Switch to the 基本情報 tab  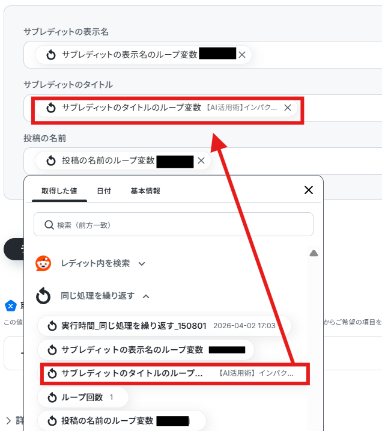pyautogui.click(x=145, y=191)
